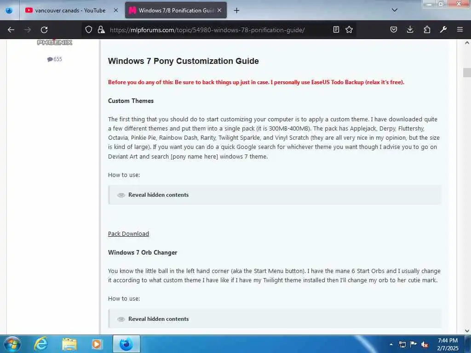Click the Windows 7 Orb Changer subheading
The height and width of the screenshot is (353, 471).
click(x=143, y=252)
